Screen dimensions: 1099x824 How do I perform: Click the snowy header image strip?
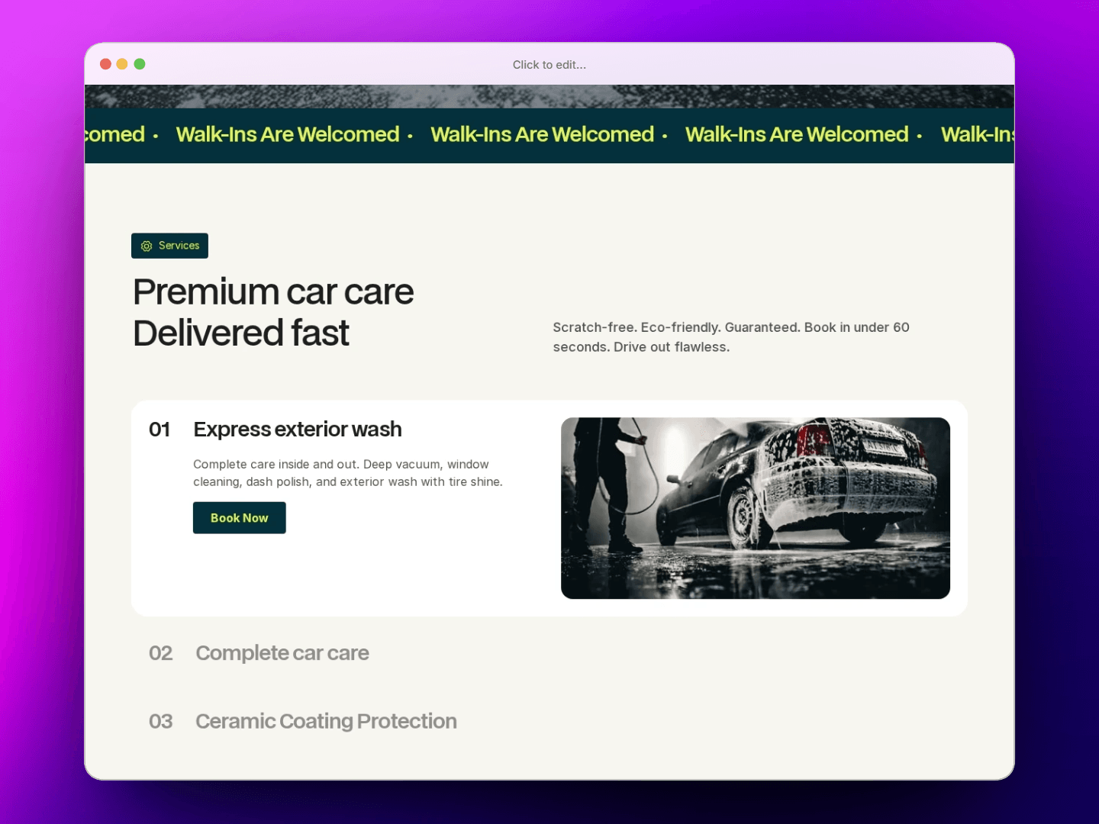[549, 96]
